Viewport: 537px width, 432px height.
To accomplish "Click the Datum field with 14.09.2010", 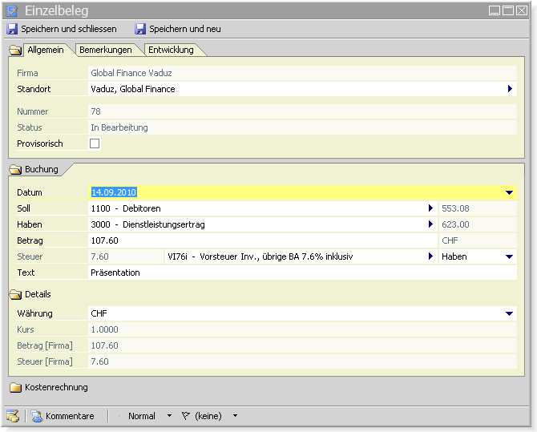I will click(302, 192).
